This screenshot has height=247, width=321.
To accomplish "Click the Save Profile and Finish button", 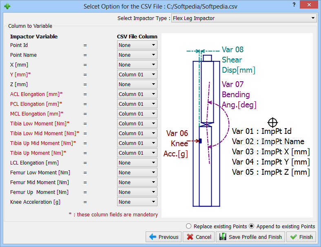I will pos(250,237).
